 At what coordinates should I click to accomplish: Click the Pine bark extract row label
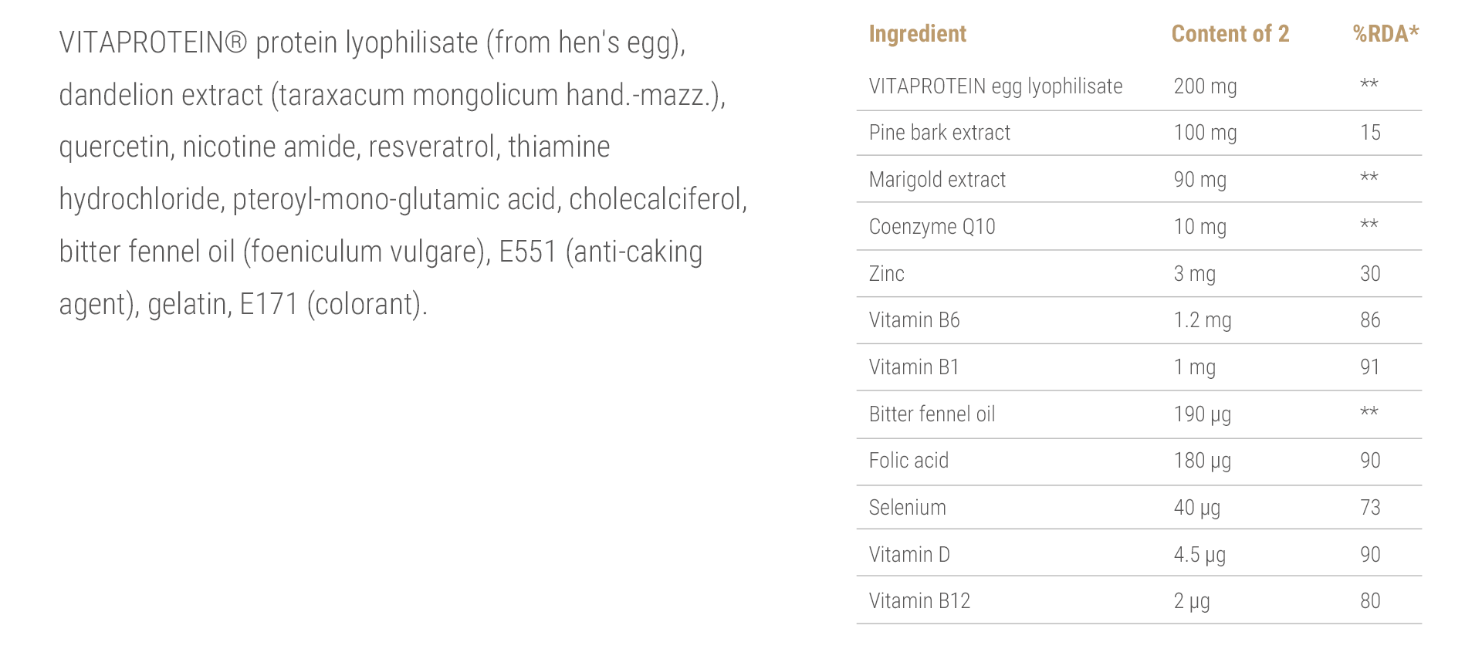tap(939, 133)
